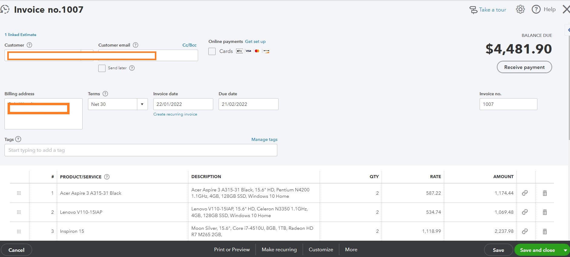Open the invoice history clock icon
This screenshot has height=257, width=570.
(5, 9)
